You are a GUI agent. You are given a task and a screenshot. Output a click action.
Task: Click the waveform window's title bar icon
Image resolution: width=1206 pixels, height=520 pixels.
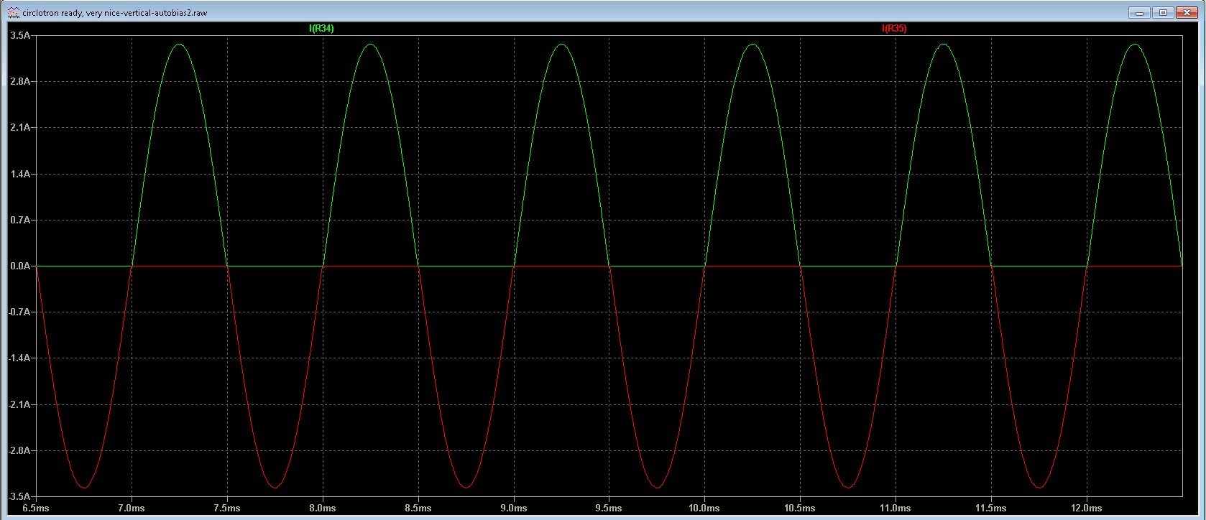click(14, 13)
